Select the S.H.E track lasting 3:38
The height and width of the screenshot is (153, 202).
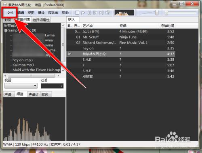click(121, 59)
